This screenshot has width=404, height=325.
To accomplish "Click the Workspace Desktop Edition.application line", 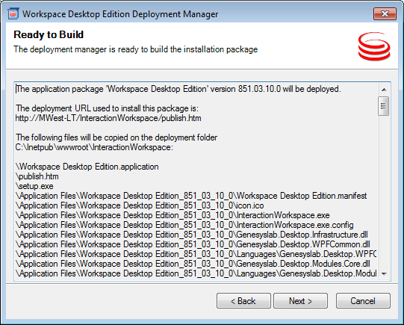I will click(87, 167).
